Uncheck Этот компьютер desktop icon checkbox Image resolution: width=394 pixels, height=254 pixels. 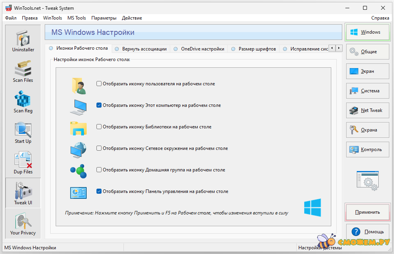tap(99, 105)
